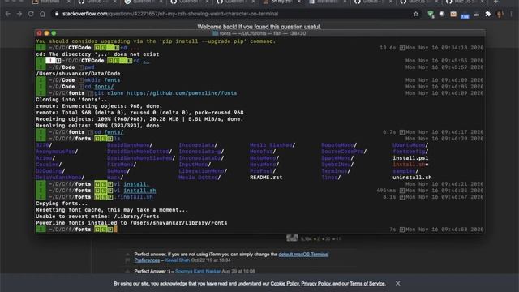519x292 pixels.
Task: Click 'Inconsolata/' directory in listing
Action: pyautogui.click(x=198, y=145)
